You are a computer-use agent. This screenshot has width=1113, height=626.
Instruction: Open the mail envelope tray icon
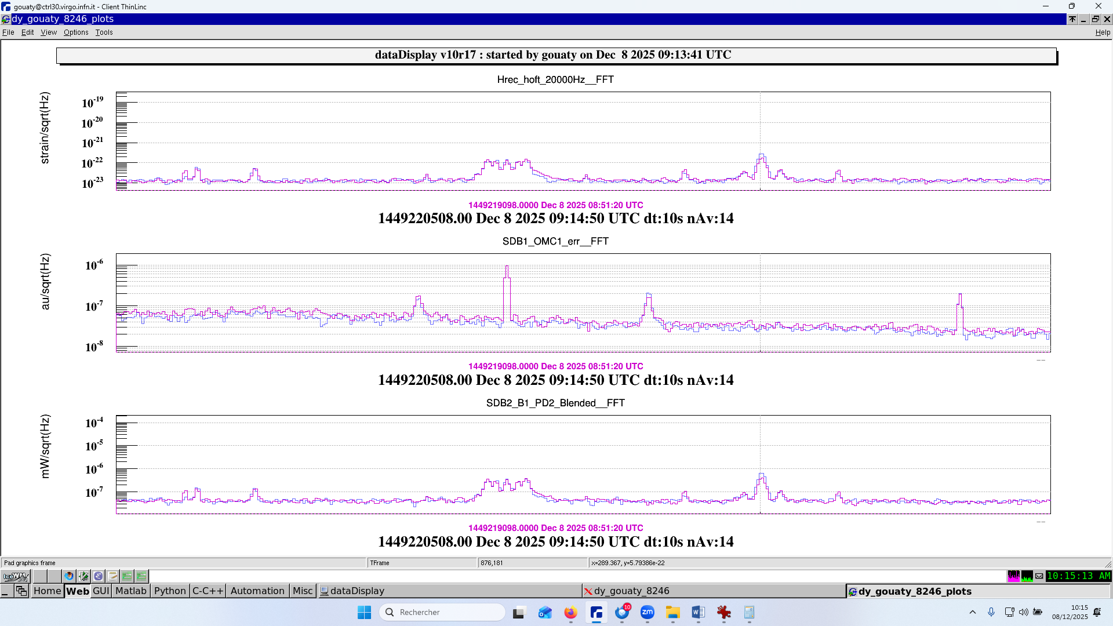pyautogui.click(x=1039, y=576)
